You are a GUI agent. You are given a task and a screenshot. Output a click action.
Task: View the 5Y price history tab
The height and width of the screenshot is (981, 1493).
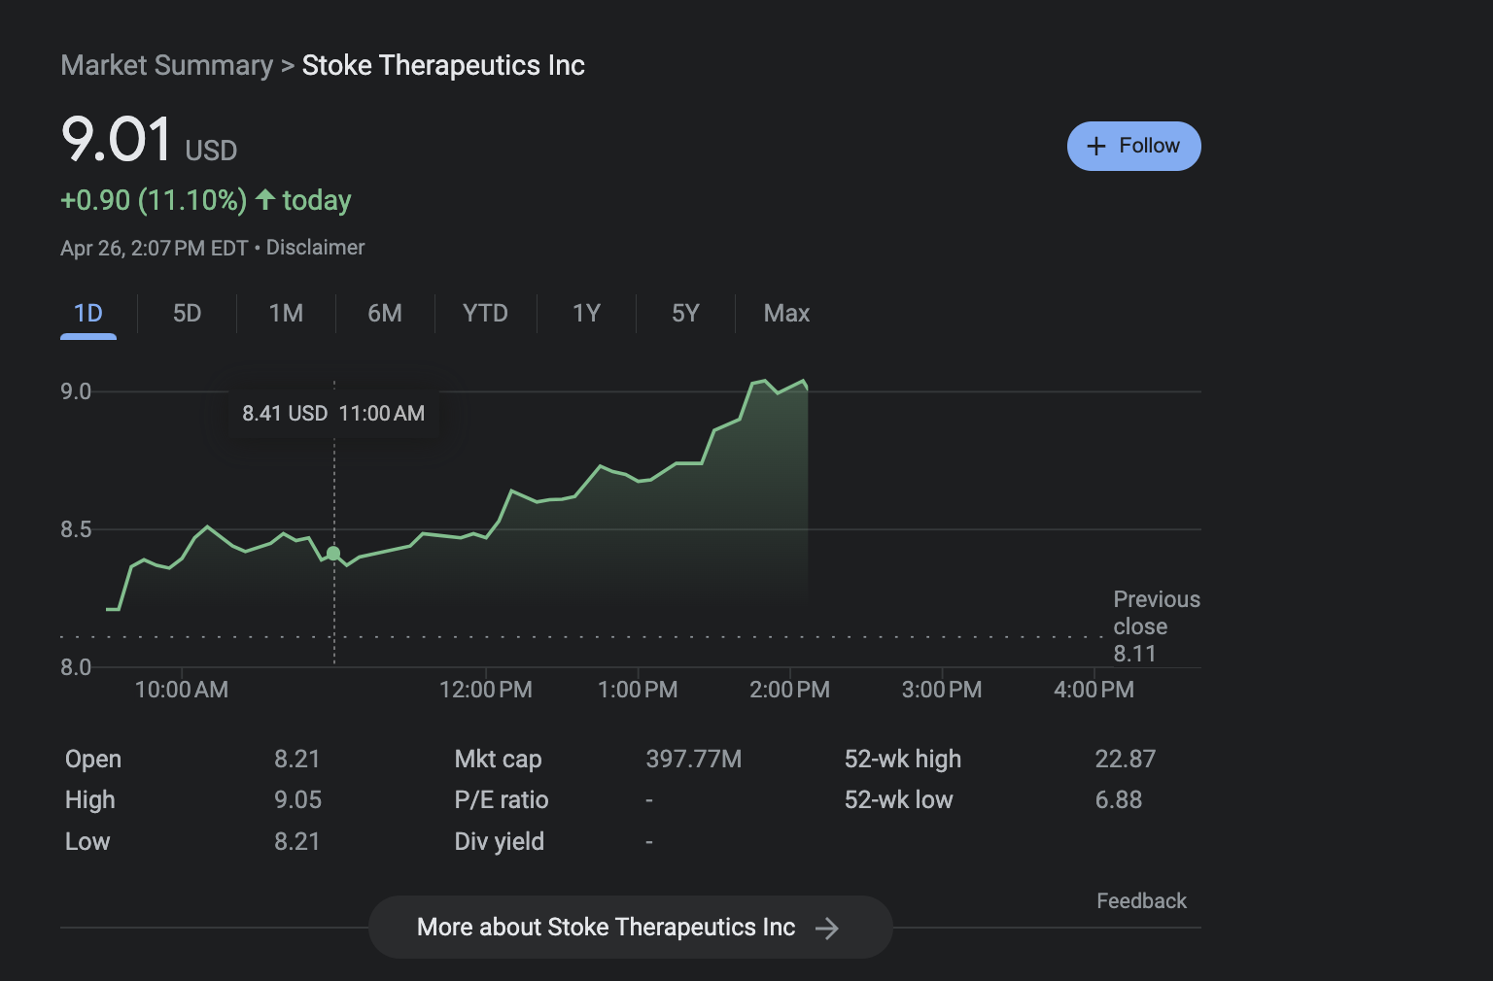685,313
